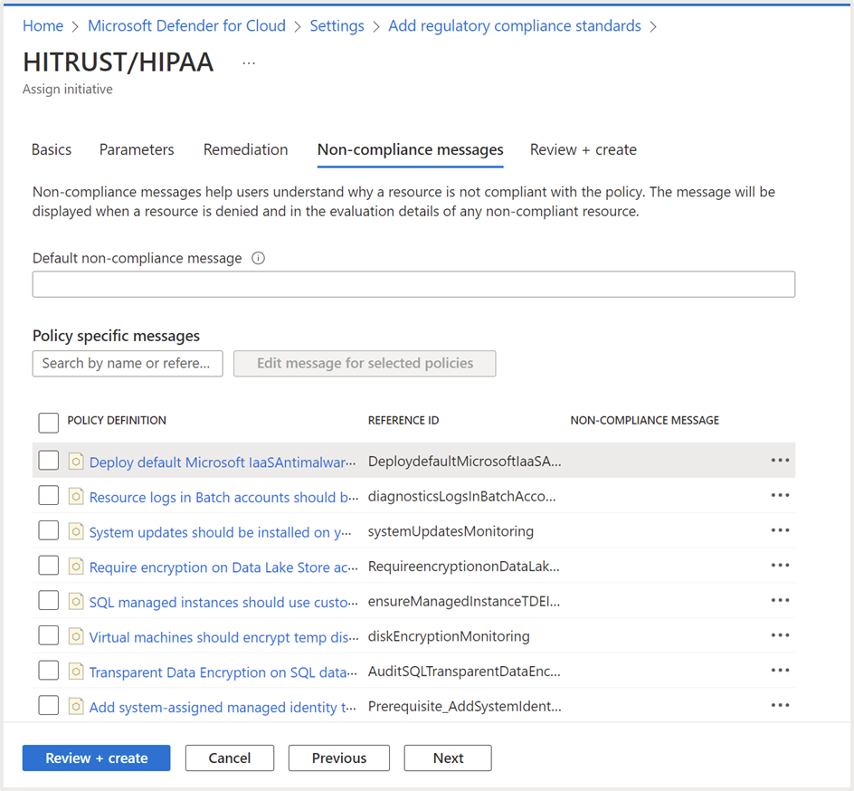Expand context menu for ensureManagedInstanceTDE row
The height and width of the screenshot is (791, 854).
(x=780, y=601)
